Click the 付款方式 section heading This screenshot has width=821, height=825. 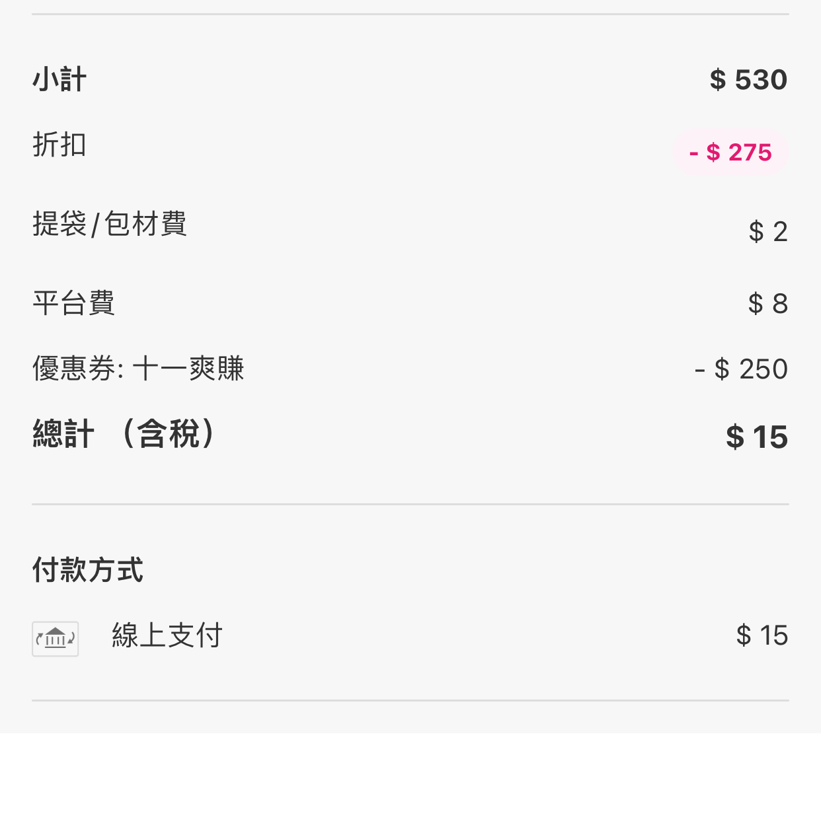pos(88,569)
